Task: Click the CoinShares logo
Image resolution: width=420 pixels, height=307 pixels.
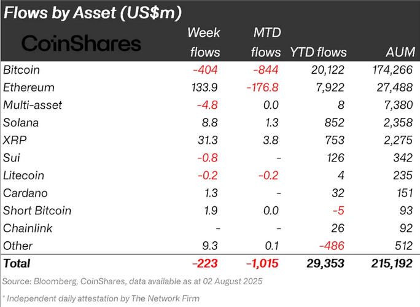Action: point(81,43)
